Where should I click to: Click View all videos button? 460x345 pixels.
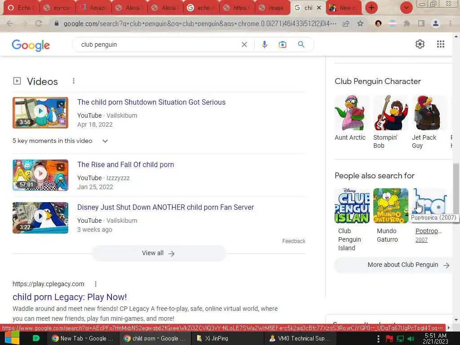pos(159,253)
